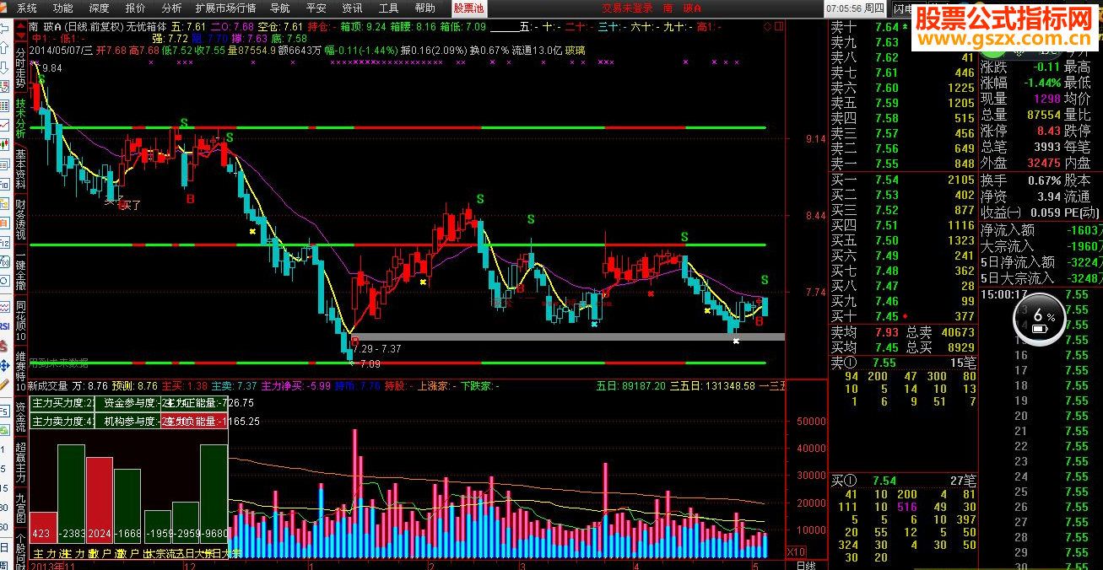Select the 卖一 7.55 order book row
1103x570 pixels.
coord(902,164)
